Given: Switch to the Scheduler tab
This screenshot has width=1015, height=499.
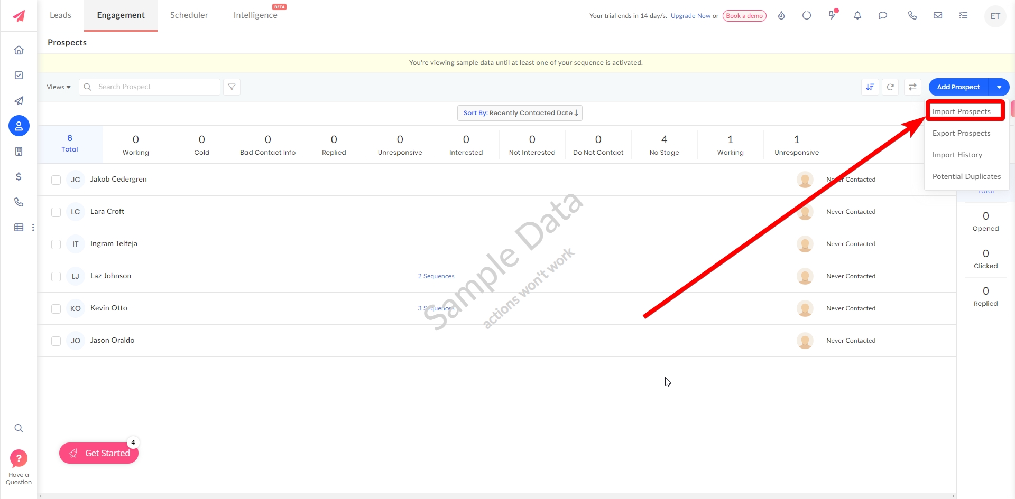Looking at the screenshot, I should click(x=189, y=15).
